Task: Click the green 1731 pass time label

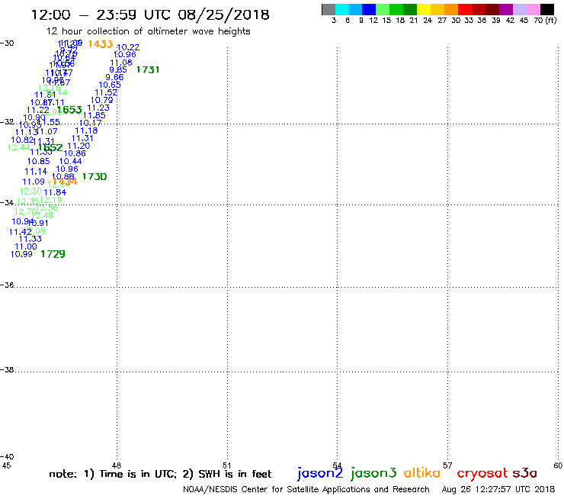Action: (147, 69)
